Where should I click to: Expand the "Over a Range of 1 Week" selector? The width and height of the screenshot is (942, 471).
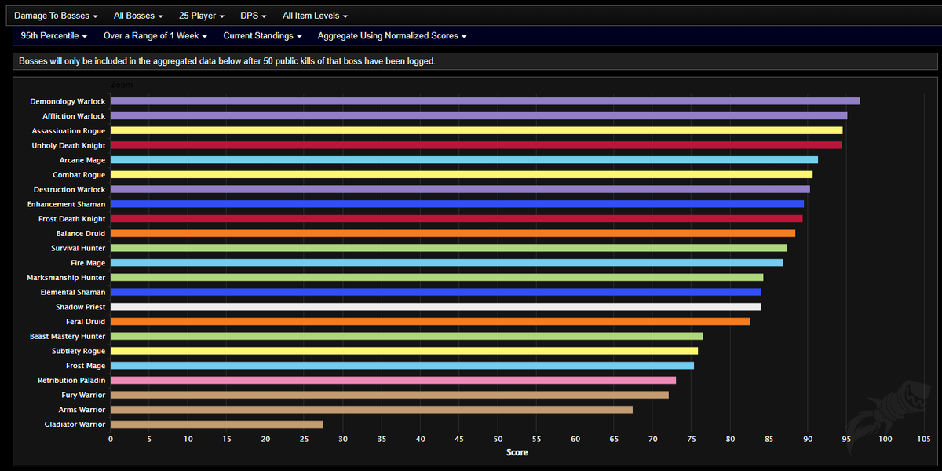[x=155, y=35]
